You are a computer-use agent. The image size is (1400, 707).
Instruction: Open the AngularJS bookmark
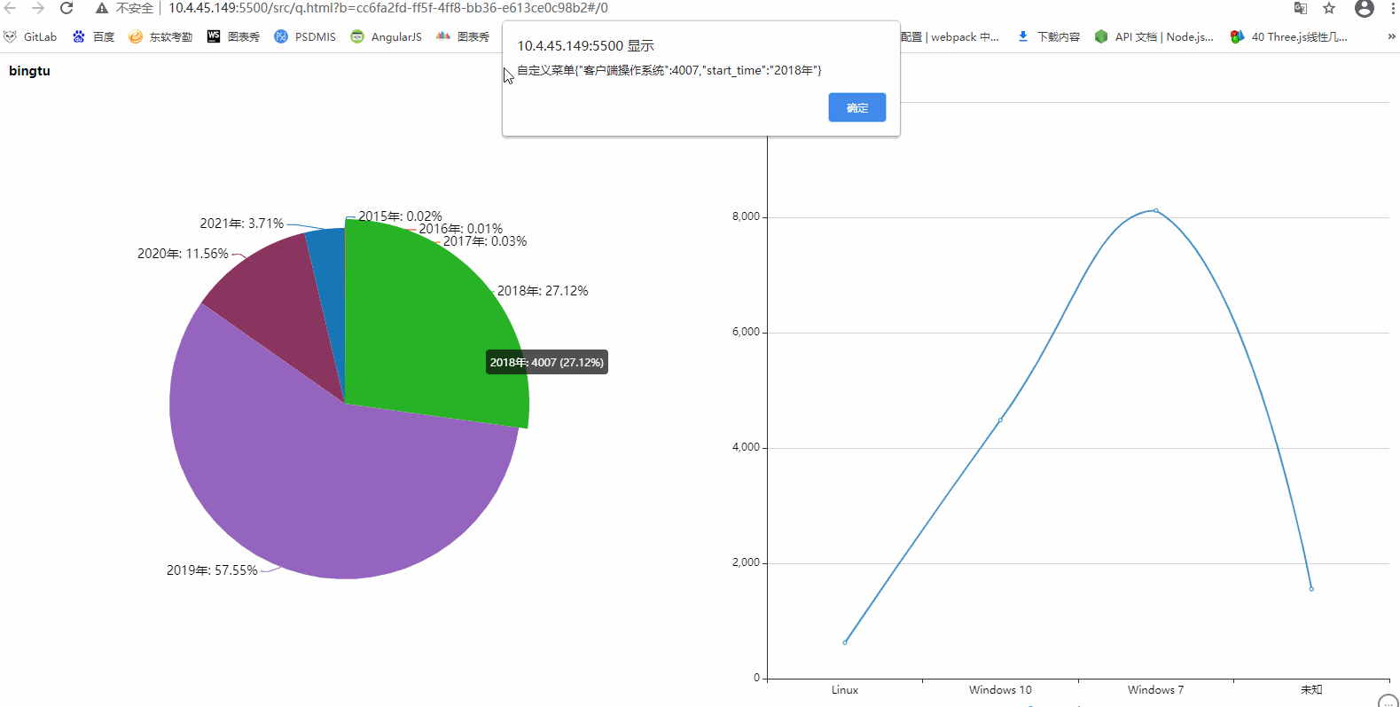[x=387, y=36]
